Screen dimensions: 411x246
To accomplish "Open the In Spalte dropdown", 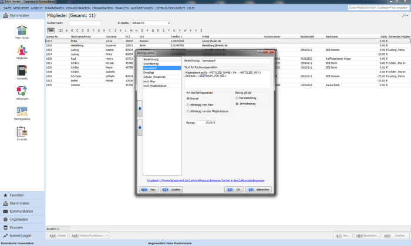I will [151, 23].
